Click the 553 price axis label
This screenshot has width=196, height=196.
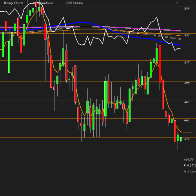[x=187, y=35]
